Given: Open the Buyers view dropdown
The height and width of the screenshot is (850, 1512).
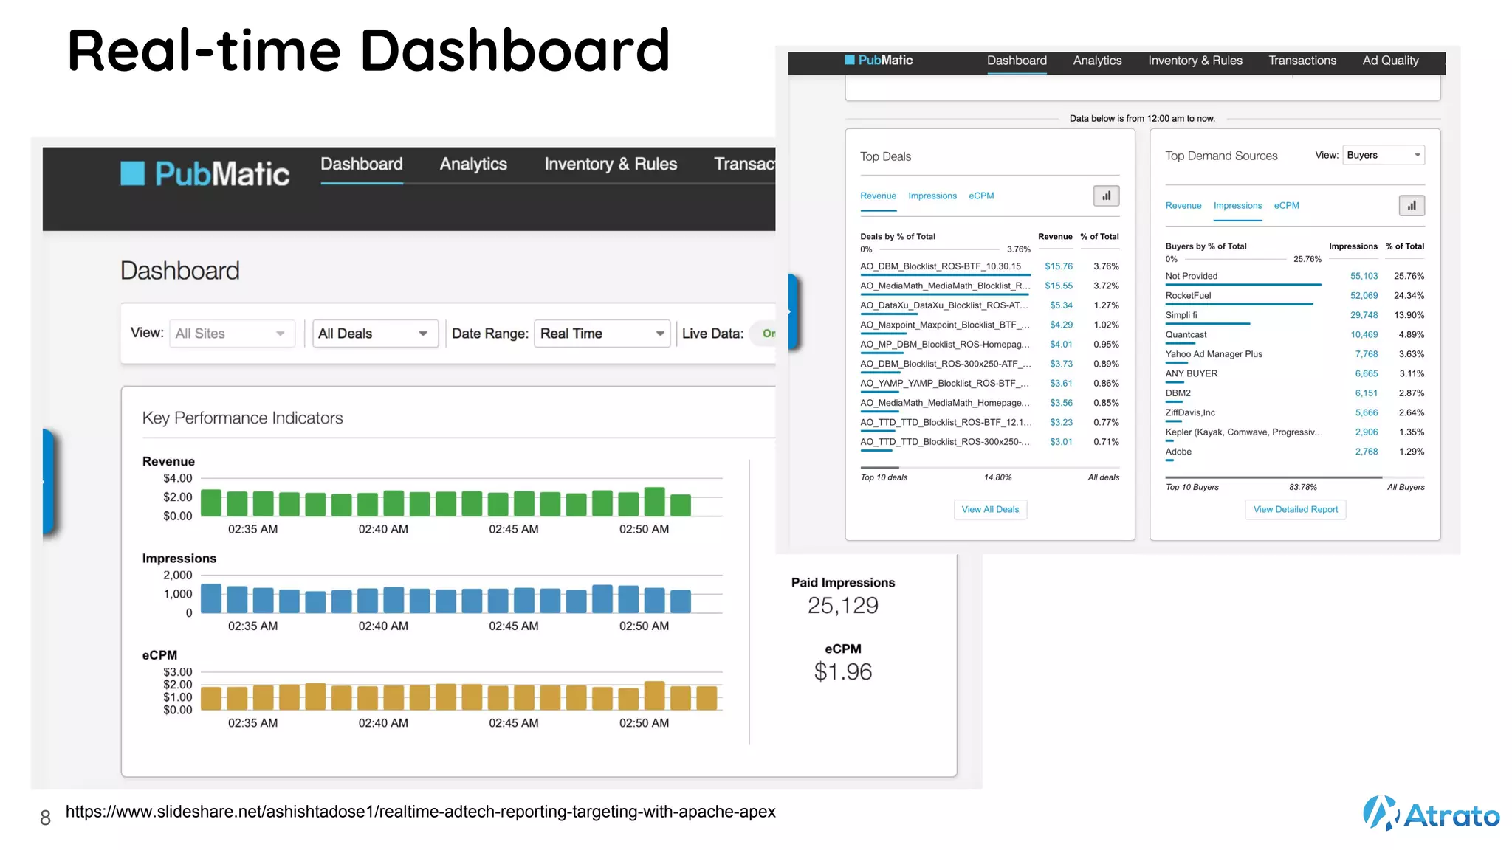Looking at the screenshot, I should (1383, 155).
